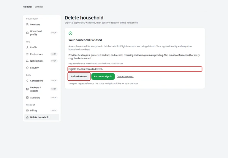The image size is (228, 158).
Task: Click the green success checkmark icon
Action: pyautogui.click(x=70, y=33)
